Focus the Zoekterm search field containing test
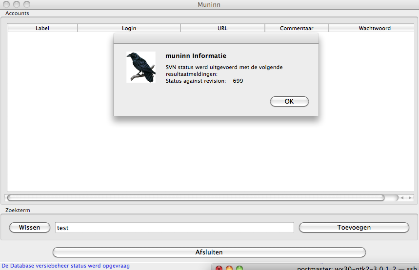This screenshot has width=419, height=270. pyautogui.click(x=175, y=227)
